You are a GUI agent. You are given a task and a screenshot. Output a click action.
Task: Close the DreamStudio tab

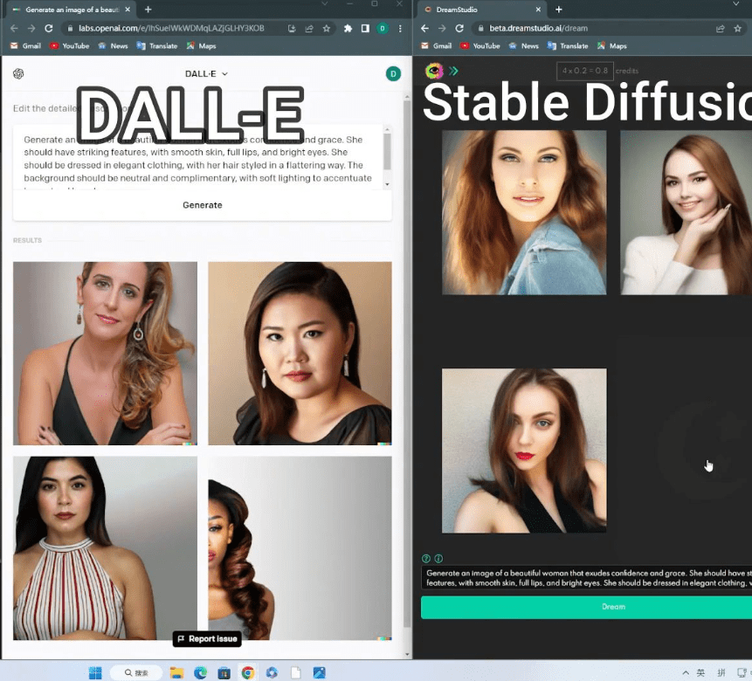(538, 10)
